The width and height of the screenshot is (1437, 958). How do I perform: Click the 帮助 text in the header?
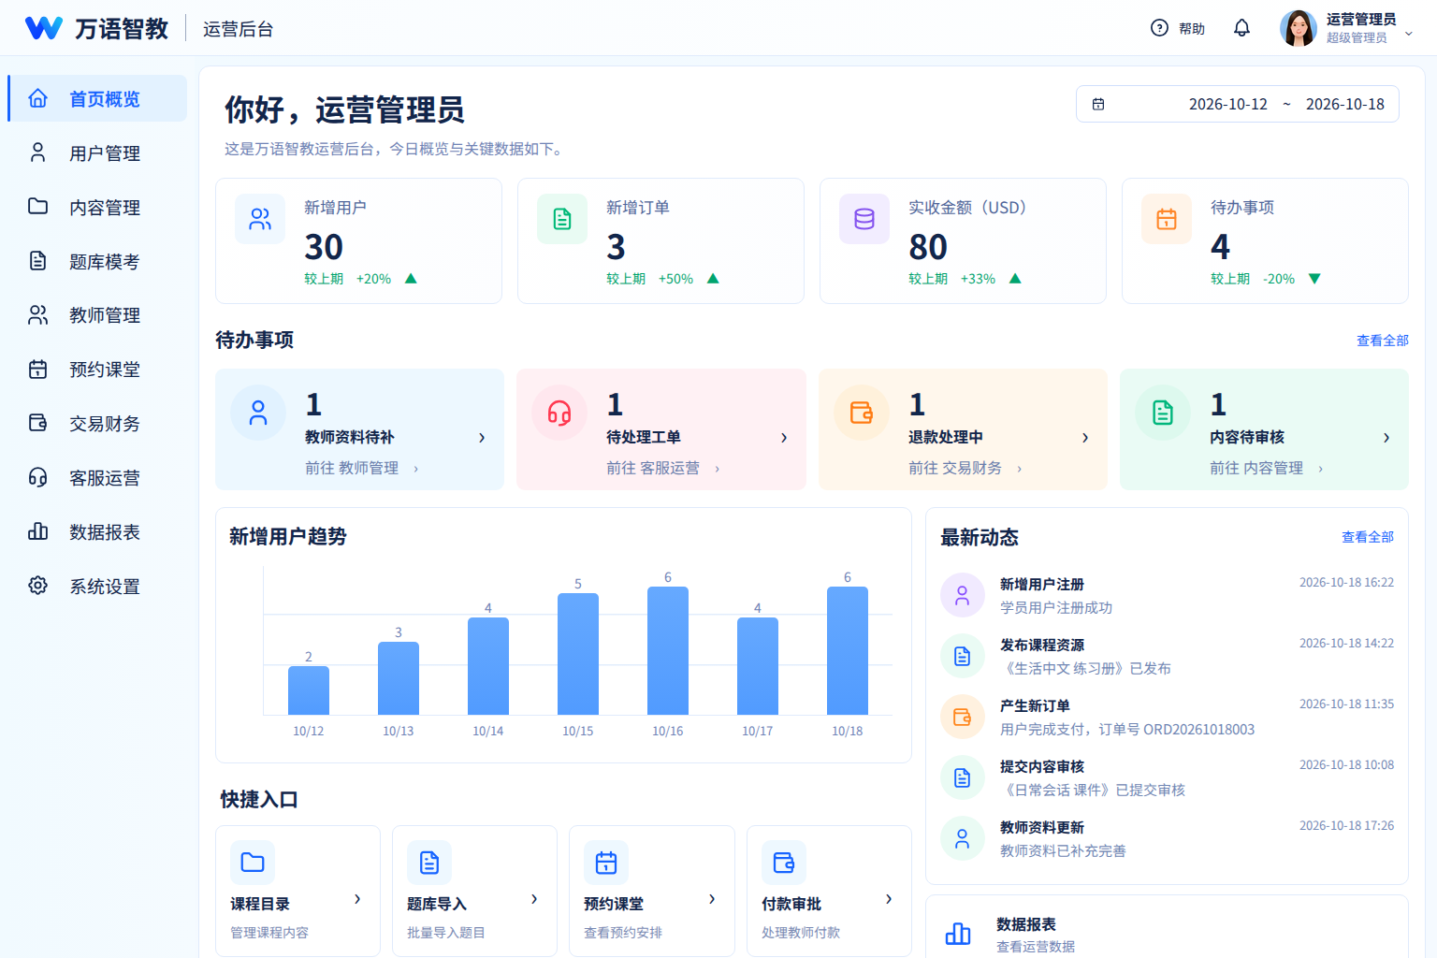coord(1192,29)
